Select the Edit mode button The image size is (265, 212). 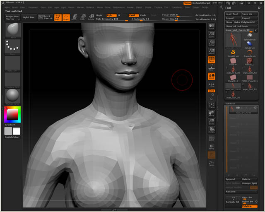58,17
